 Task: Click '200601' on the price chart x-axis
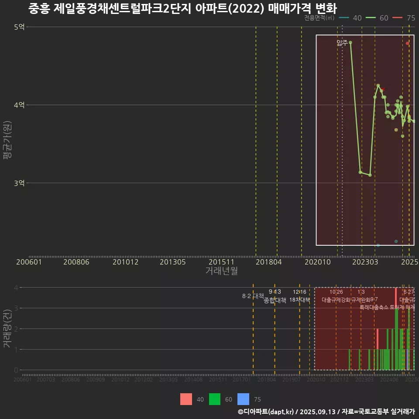29,262
